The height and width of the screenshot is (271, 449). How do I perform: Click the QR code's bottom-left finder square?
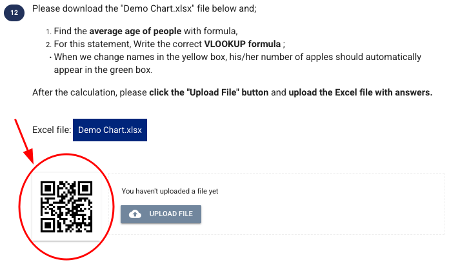click(x=48, y=225)
